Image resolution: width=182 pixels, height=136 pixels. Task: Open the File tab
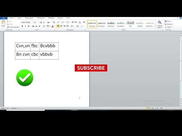coord(4,18)
